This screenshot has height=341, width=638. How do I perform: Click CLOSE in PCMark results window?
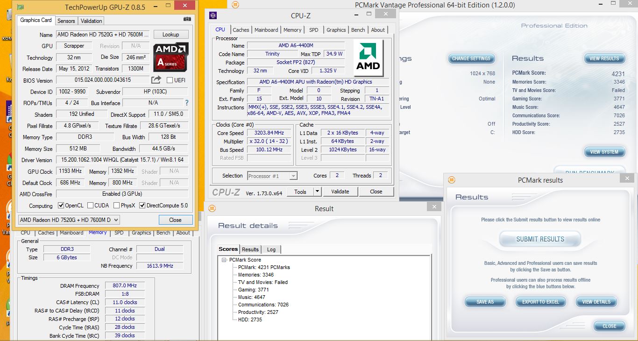(x=610, y=326)
